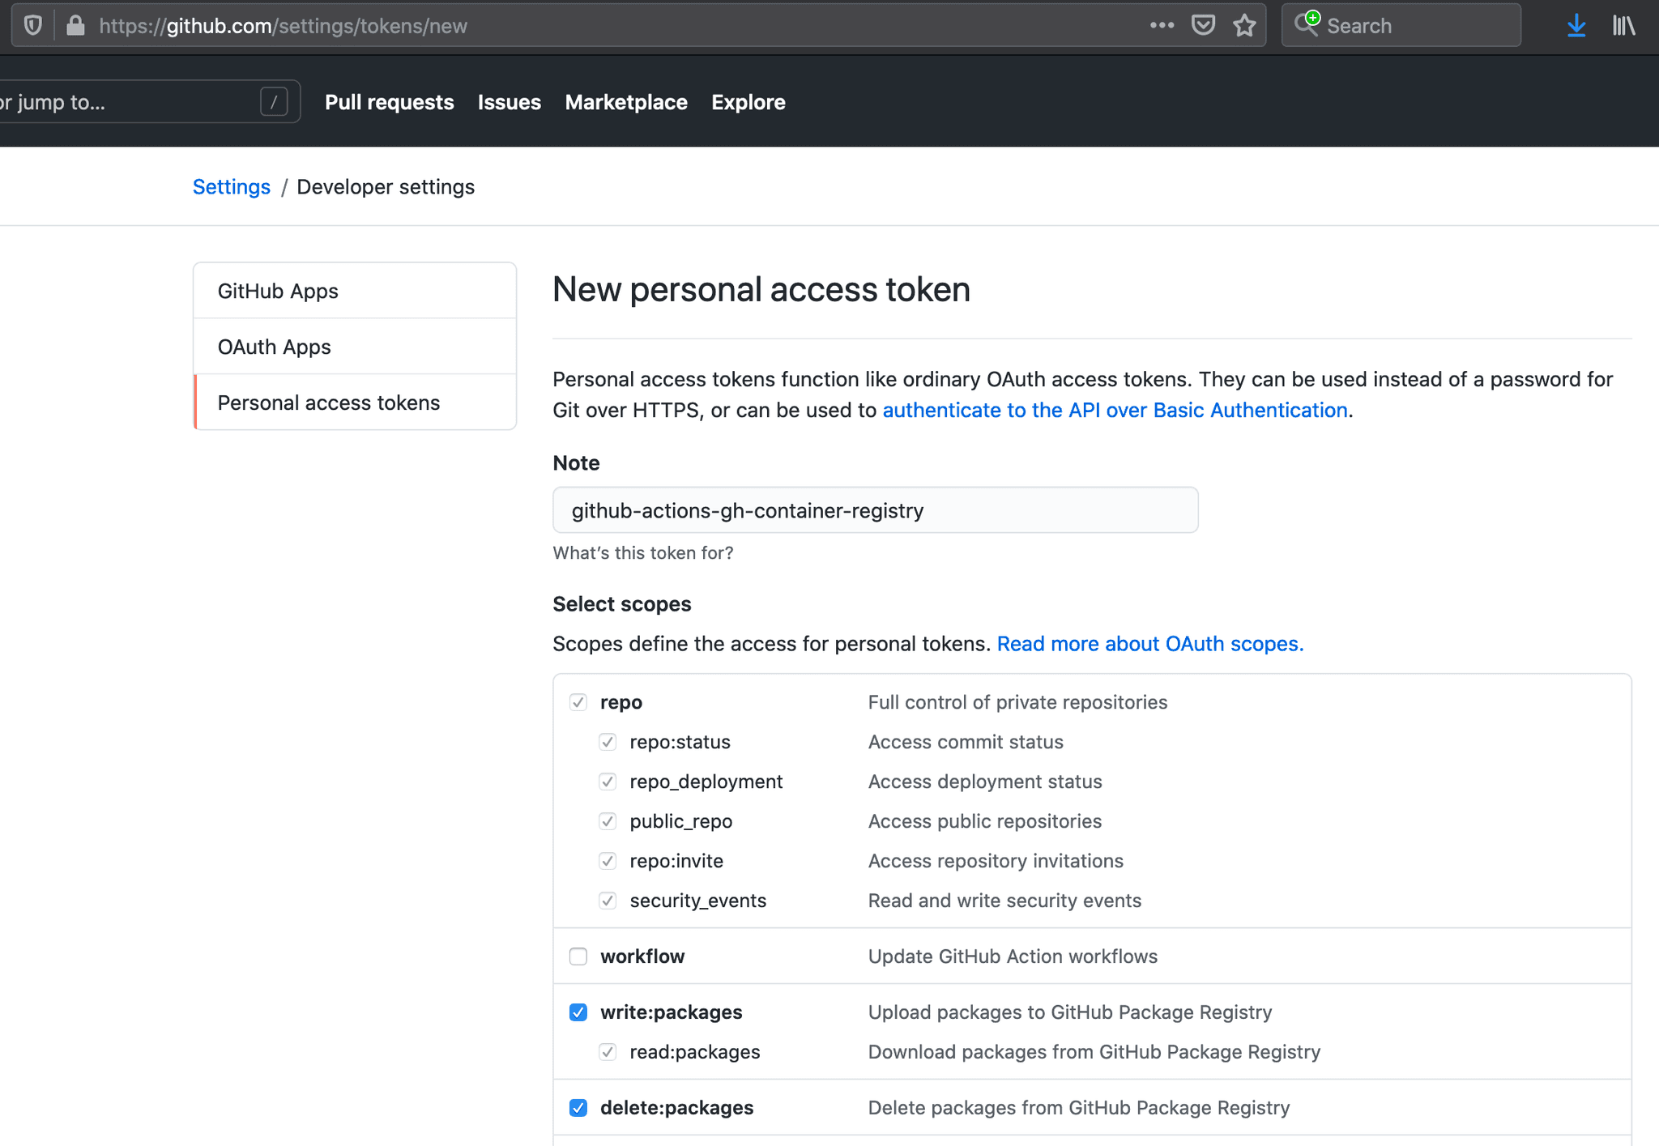Toggle the repo scope checkbox
Viewport: 1659px width, 1146px height.
(x=578, y=702)
